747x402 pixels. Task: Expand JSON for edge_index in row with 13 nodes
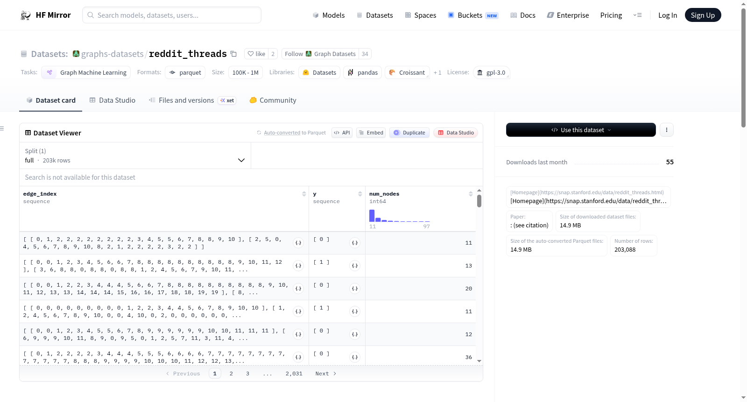299,266
